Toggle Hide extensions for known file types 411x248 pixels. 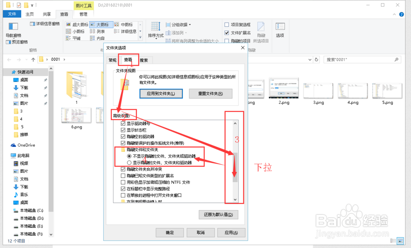click(123, 176)
